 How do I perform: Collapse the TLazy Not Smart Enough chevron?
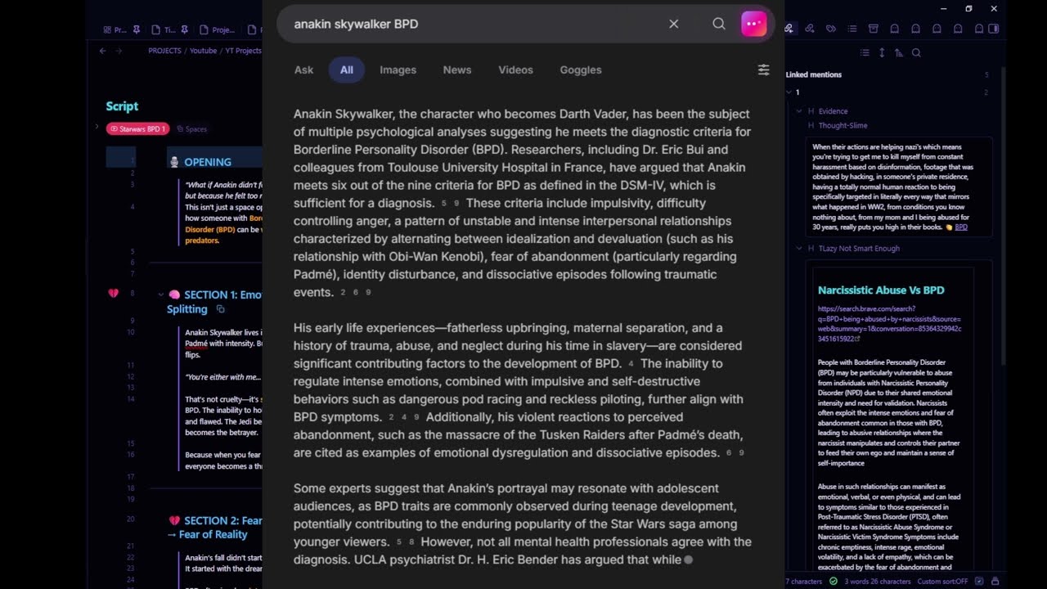(x=799, y=249)
